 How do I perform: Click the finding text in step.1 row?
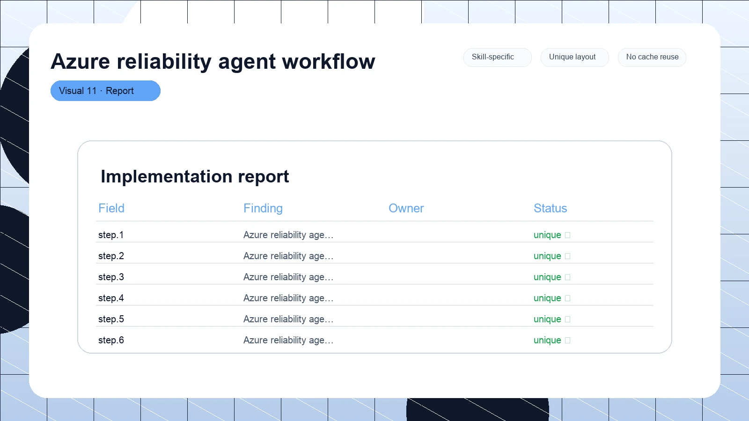(288, 235)
